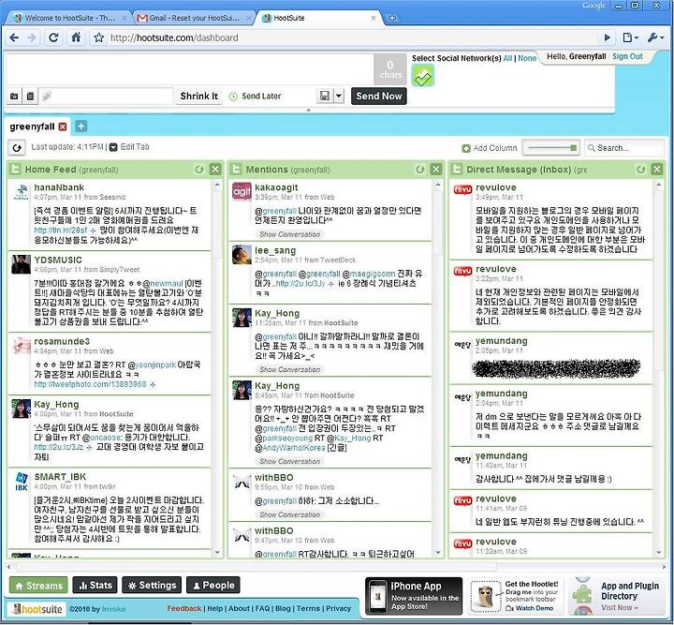Open the People section
Image resolution: width=674 pixels, height=625 pixels.
point(213,586)
